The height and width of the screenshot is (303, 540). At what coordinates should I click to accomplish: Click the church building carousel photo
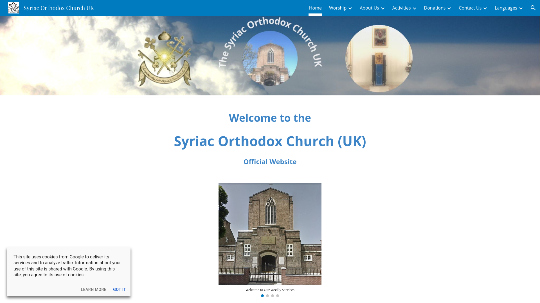pyautogui.click(x=270, y=234)
